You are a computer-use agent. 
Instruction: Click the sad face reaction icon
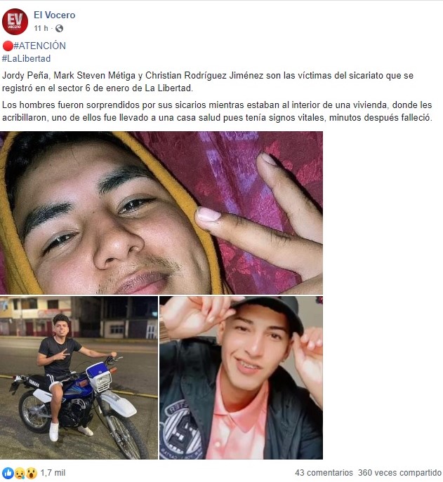20,473
